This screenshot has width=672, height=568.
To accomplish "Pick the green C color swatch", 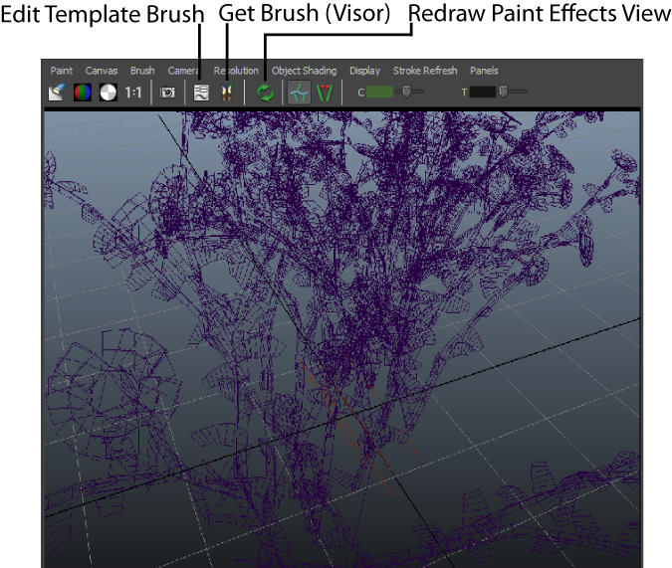I will tap(379, 92).
